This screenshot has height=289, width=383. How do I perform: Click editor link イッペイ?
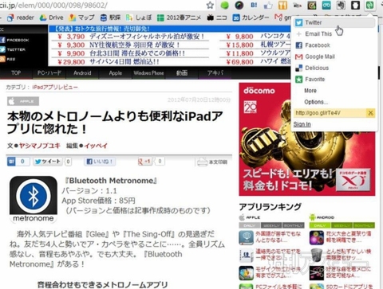coord(96,146)
